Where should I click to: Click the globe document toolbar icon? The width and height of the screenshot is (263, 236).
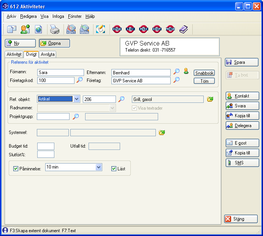(38, 29)
